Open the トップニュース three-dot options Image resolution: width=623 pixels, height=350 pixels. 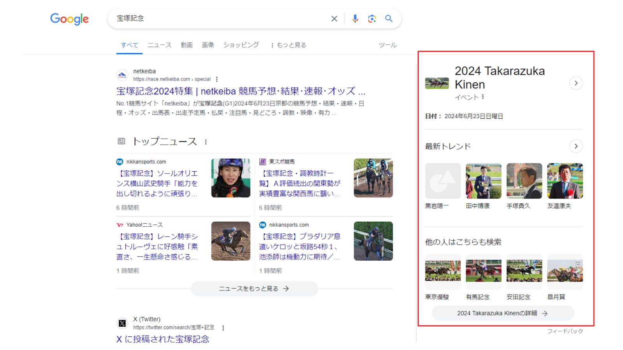(206, 142)
